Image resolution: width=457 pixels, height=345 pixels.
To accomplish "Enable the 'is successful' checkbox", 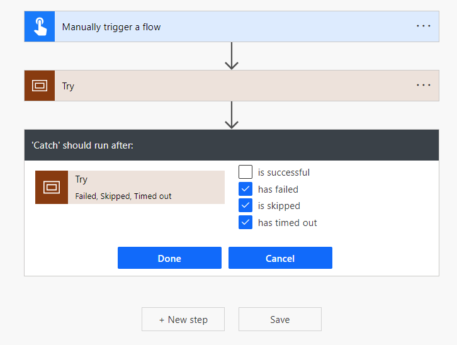I will tap(245, 172).
